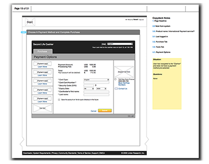
Task: Click the 'Payment Options' copydeck note
Action: (163, 52)
